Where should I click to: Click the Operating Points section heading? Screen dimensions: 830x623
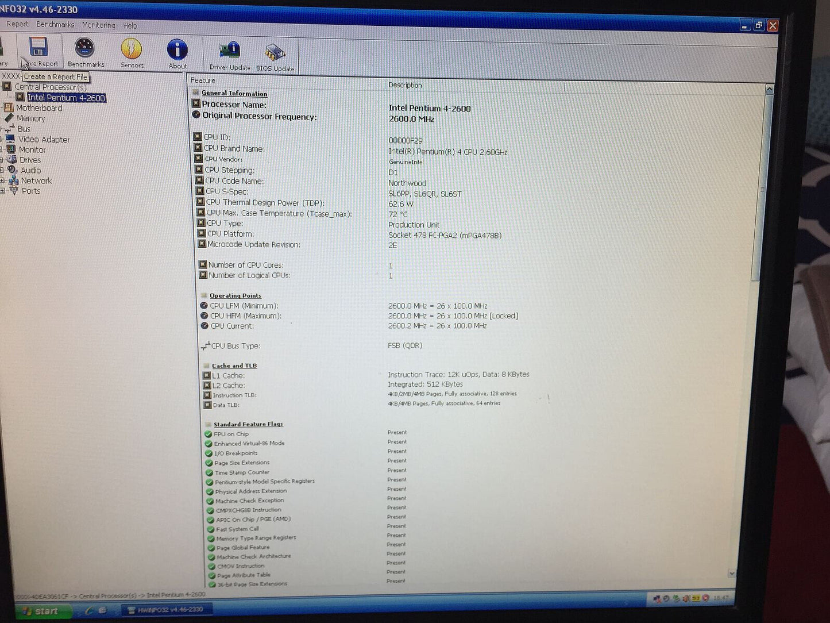[236, 295]
